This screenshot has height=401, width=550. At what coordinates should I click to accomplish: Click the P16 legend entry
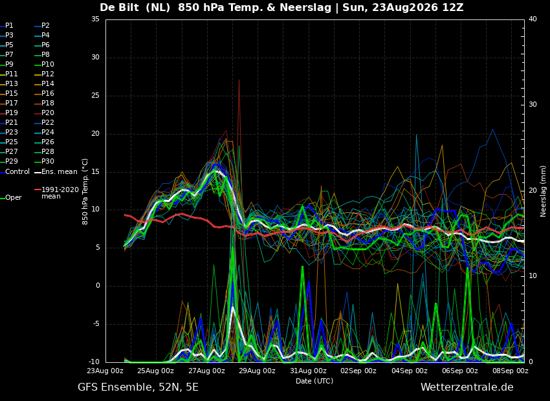point(44,94)
